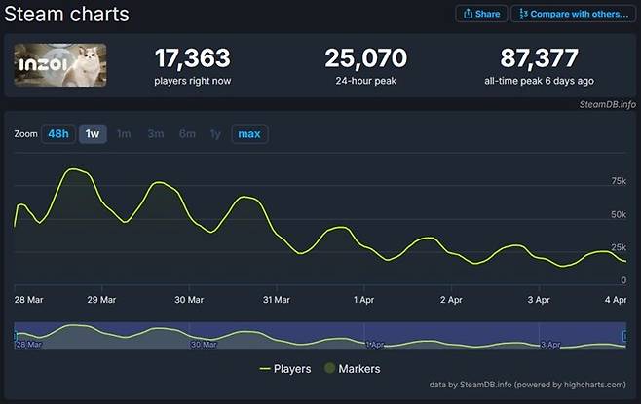Image resolution: width=641 pixels, height=404 pixels.
Task: Toggle the Markers series in legend
Action: click(x=353, y=368)
